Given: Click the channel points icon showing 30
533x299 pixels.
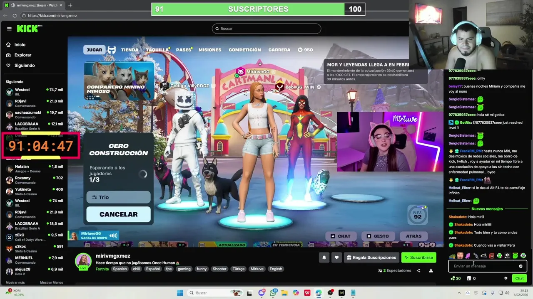Looking at the screenshot, I should tap(456, 278).
